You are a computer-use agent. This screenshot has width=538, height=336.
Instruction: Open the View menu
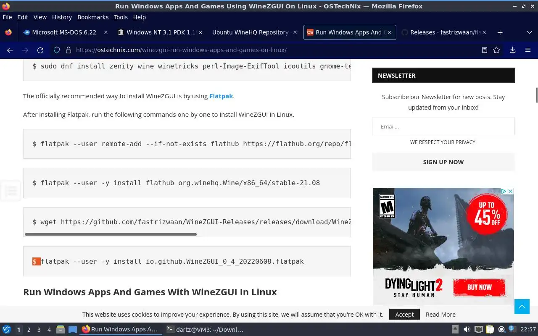point(40,17)
